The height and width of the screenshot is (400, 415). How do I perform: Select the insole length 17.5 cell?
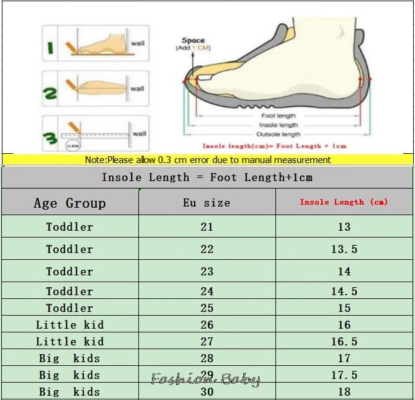tap(344, 375)
